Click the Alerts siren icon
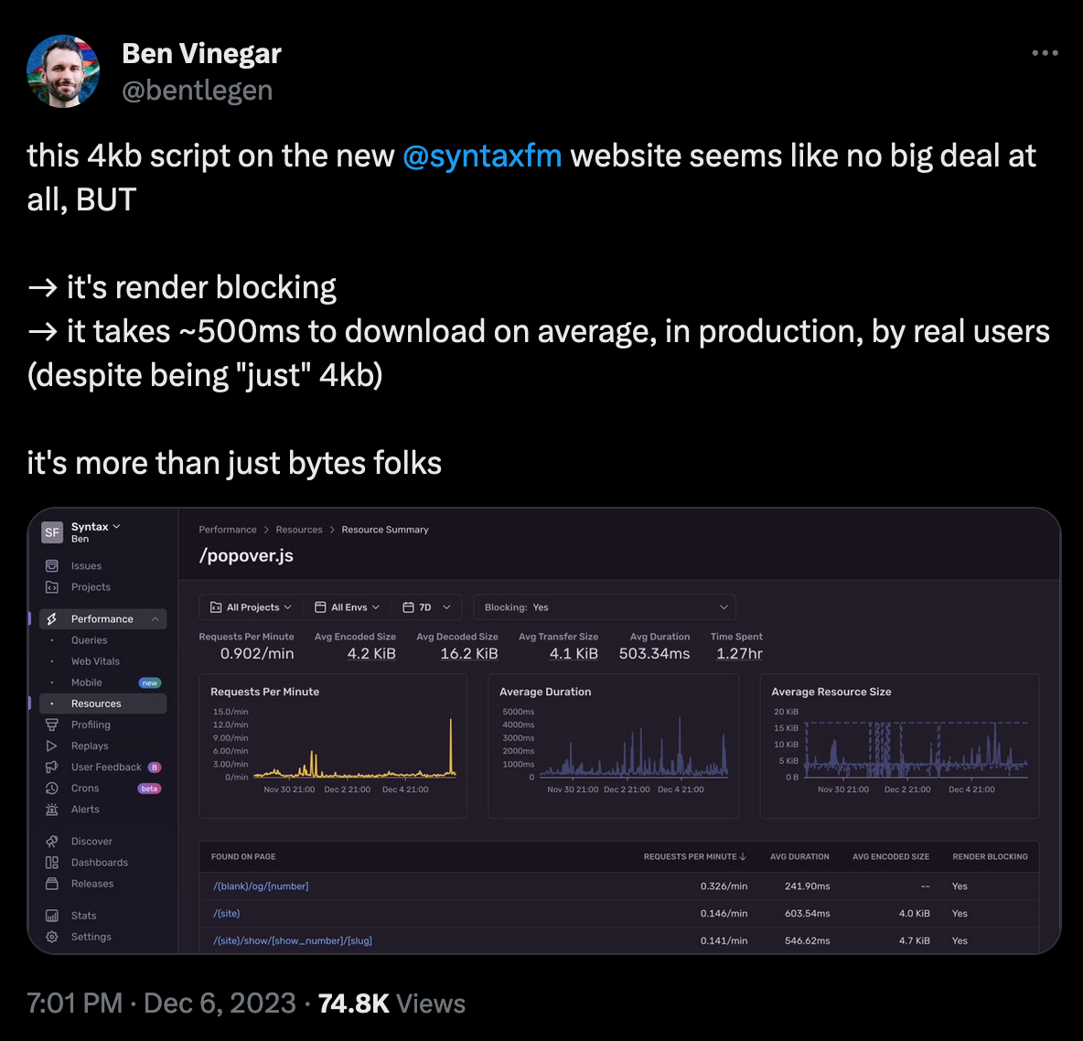 (52, 810)
